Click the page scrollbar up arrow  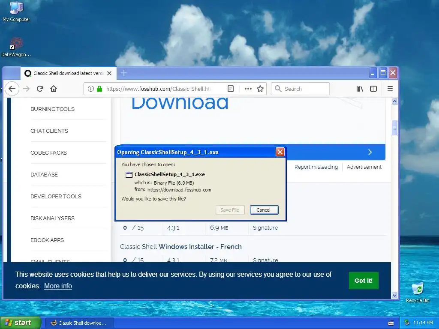pos(394,101)
